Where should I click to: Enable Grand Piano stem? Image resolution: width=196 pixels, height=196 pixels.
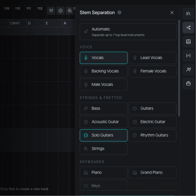(153, 173)
